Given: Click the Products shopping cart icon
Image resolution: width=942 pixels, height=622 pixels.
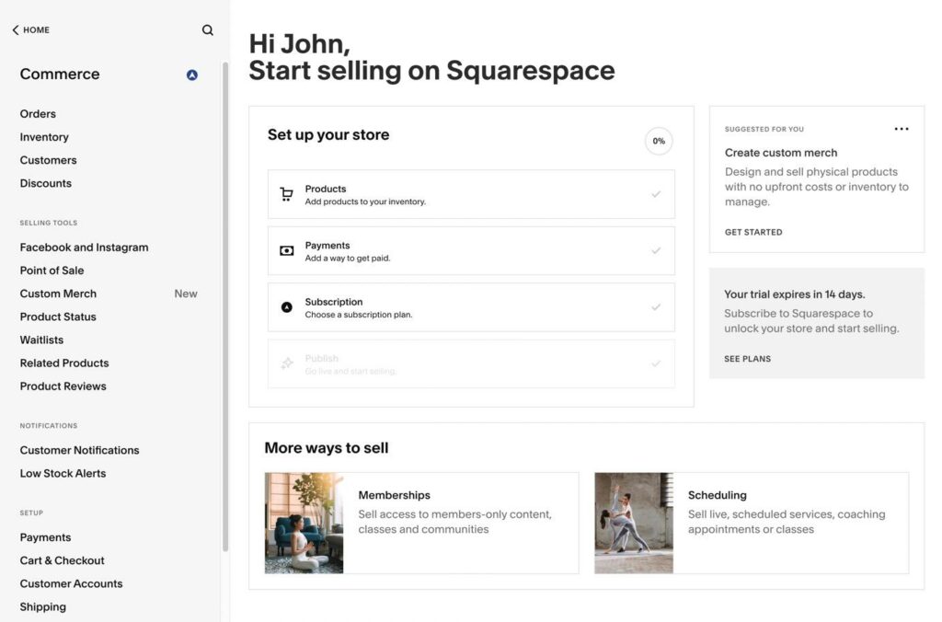Looking at the screenshot, I should tap(287, 194).
